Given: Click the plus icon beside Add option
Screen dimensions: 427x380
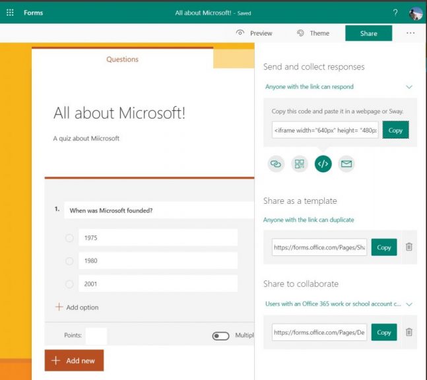Looking at the screenshot, I should pyautogui.click(x=59, y=307).
